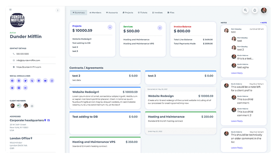Switch to the Members tab
The image size is (276, 157).
[95, 12]
